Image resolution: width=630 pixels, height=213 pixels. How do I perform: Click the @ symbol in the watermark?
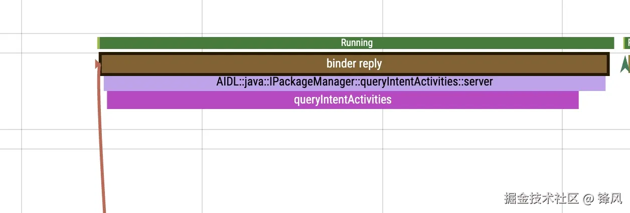pyautogui.click(x=588, y=198)
